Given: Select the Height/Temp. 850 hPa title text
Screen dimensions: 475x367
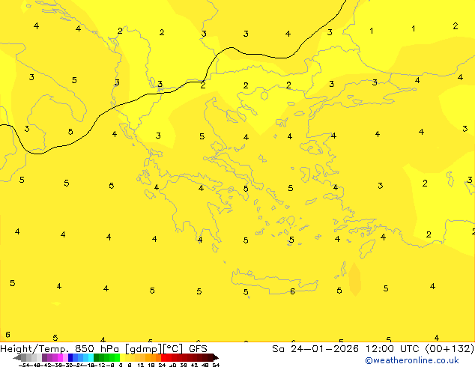Looking at the screenshot, I should (61, 349).
